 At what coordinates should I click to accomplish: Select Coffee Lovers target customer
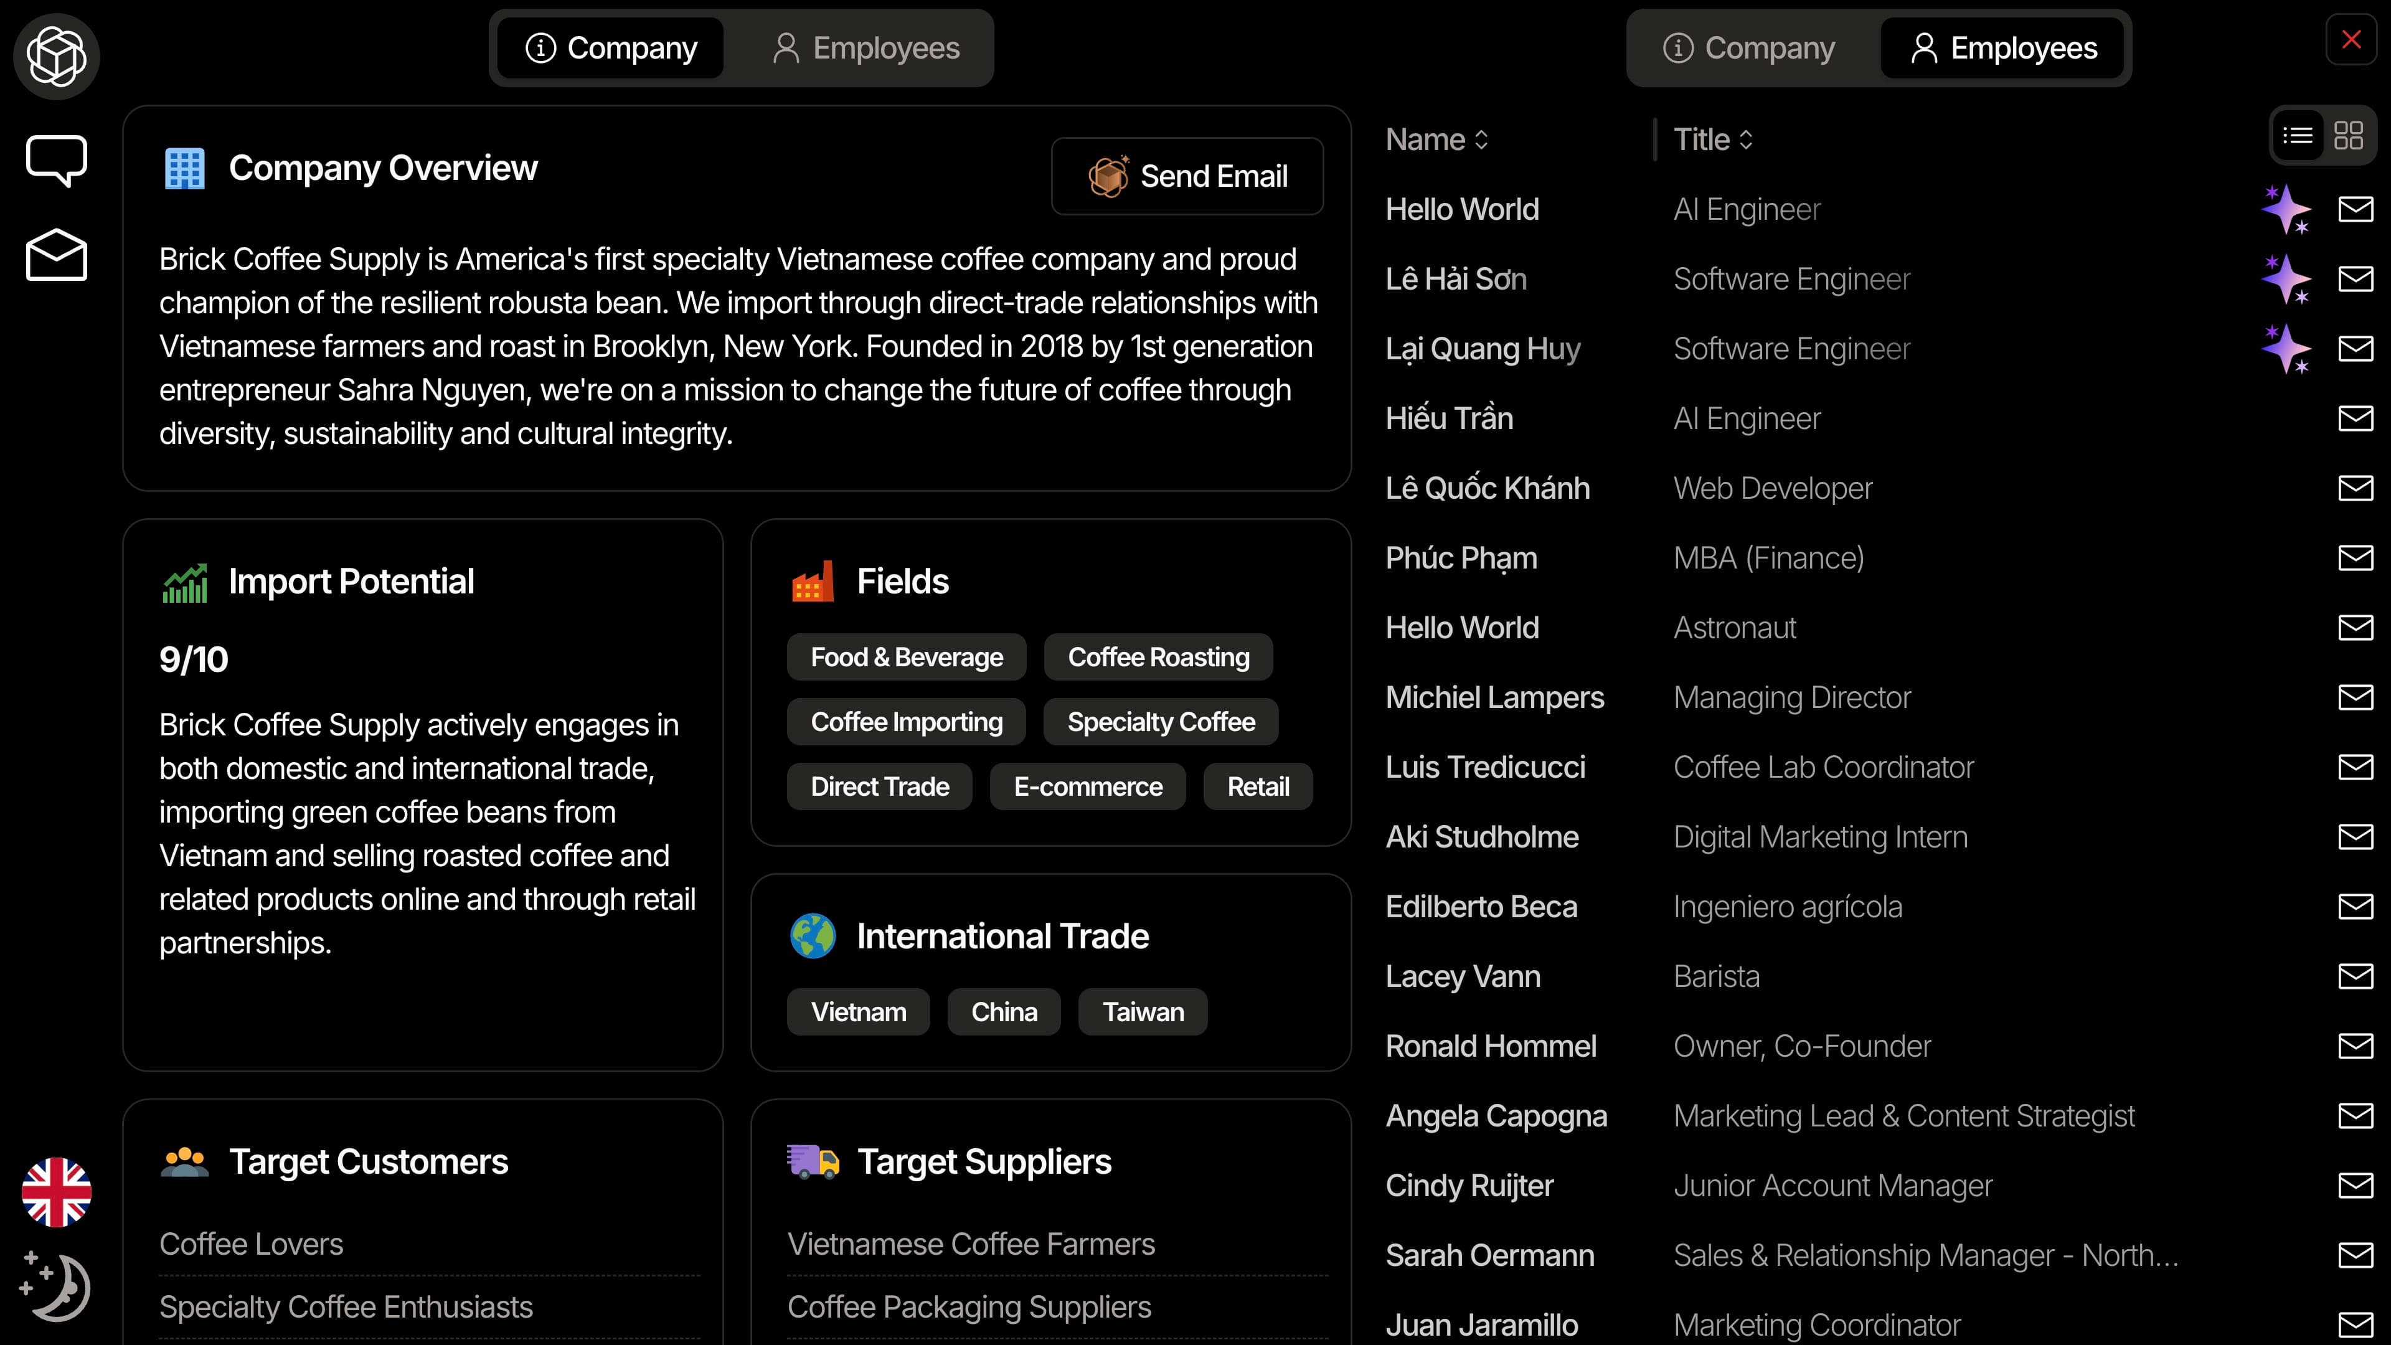[x=250, y=1244]
